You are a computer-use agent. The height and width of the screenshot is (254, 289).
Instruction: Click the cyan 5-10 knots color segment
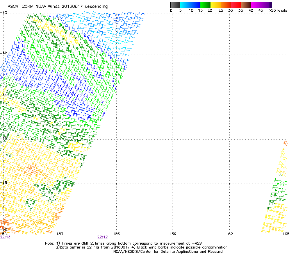click(x=185, y=5)
